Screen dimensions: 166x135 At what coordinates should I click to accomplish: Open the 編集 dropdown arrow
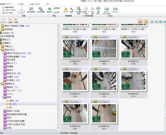(x=60, y=8)
